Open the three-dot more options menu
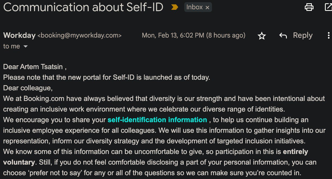The height and width of the screenshot is (179, 332). [x=328, y=36]
